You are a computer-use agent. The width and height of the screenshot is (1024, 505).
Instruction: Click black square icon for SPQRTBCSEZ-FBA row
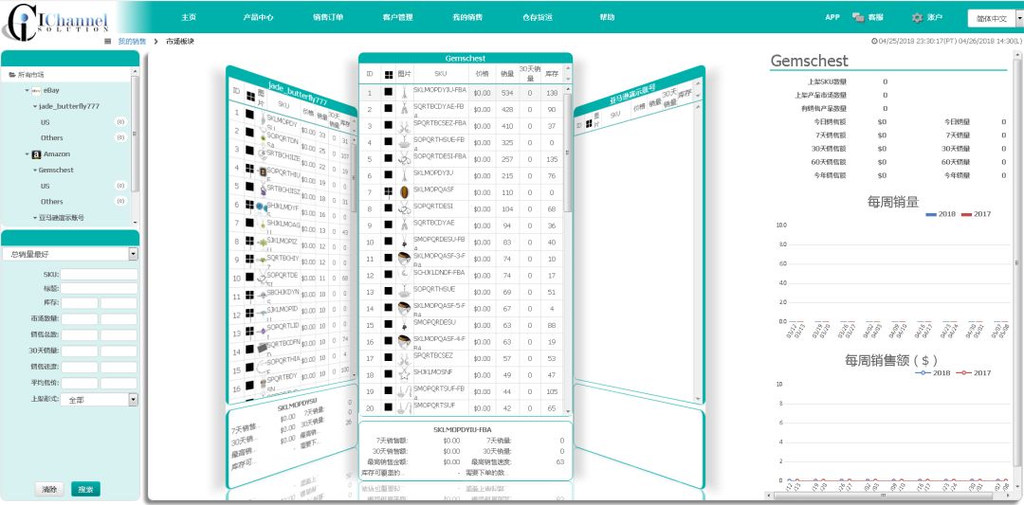(x=389, y=125)
